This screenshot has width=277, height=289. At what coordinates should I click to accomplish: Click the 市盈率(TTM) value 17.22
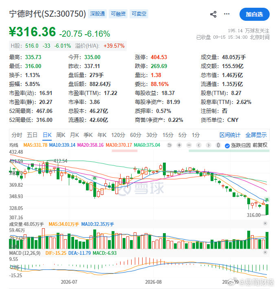[110, 93]
